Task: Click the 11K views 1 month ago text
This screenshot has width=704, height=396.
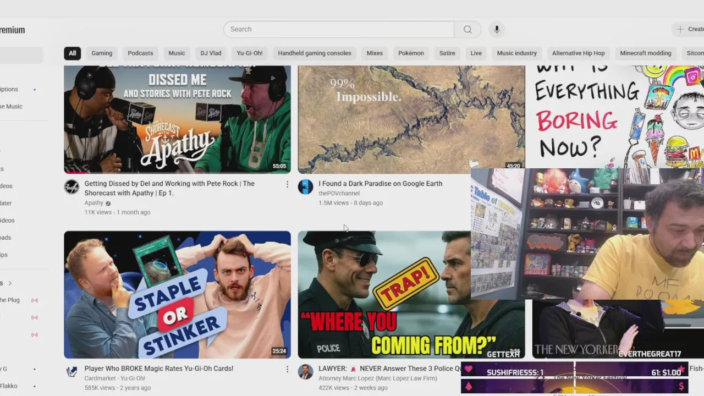Action: tap(117, 212)
